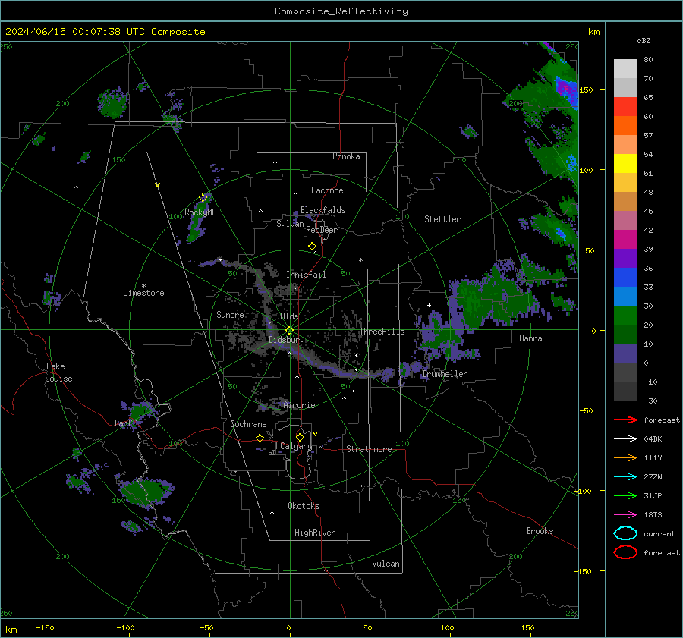Select the timestamp 2024/06/15 00:07:38 UTC Composite
The height and width of the screenshot is (638, 683).
pos(105,32)
